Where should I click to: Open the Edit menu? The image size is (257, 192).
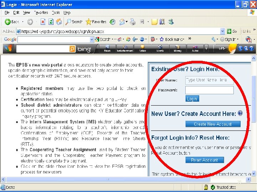(16, 12)
